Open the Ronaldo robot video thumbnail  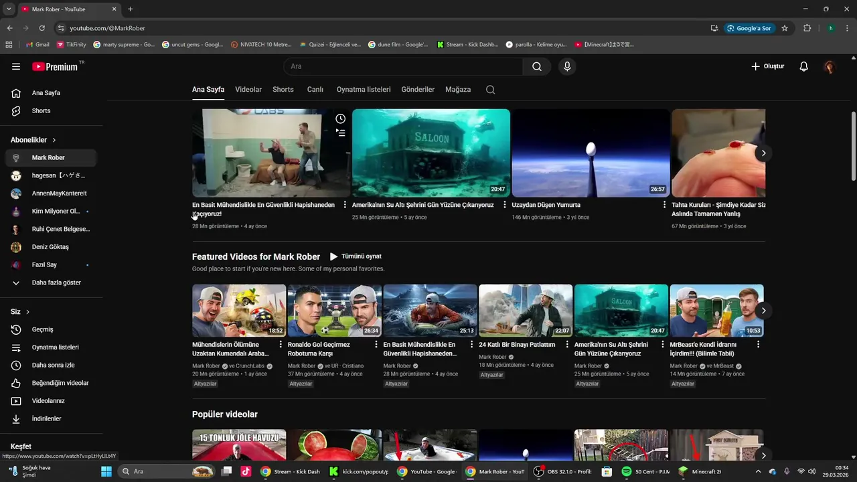pos(335,311)
